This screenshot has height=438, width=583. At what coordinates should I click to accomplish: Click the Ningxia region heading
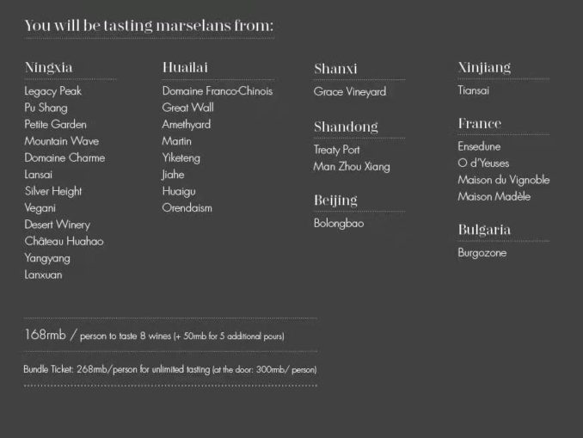pos(48,67)
